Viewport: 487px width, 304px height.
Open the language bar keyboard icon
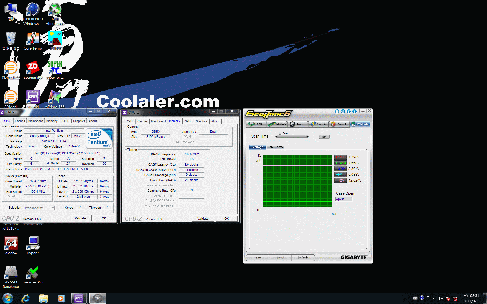click(x=415, y=298)
